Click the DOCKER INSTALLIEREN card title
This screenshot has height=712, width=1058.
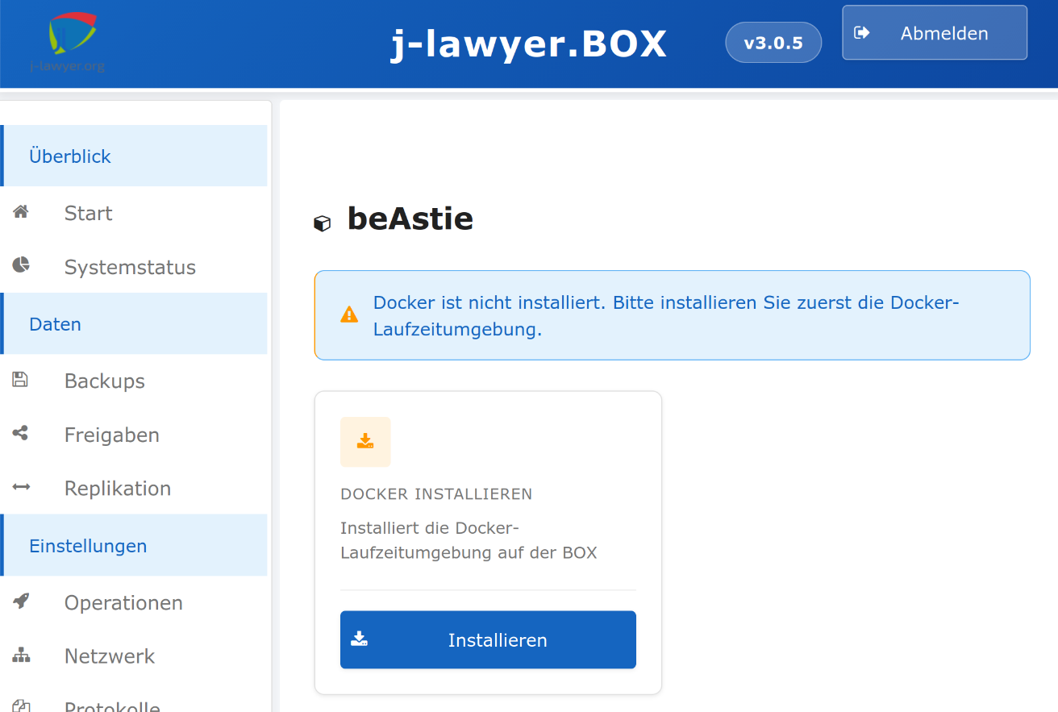pos(436,493)
